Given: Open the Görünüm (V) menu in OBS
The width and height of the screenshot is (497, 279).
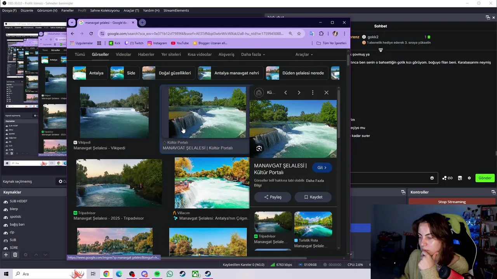Looking at the screenshot, I should 47,10.
